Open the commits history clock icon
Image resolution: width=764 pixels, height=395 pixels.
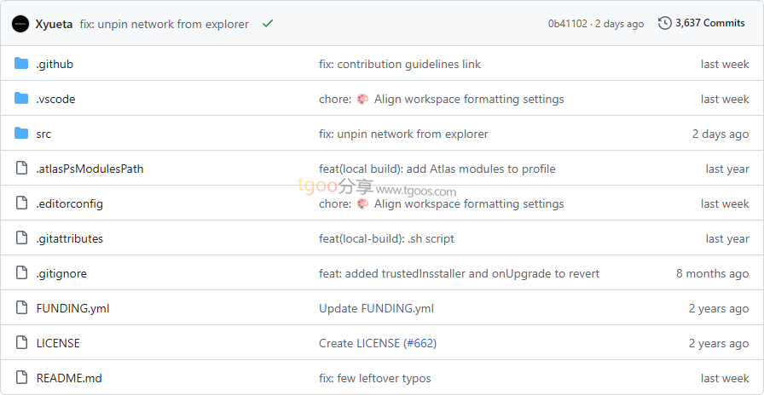(x=665, y=23)
